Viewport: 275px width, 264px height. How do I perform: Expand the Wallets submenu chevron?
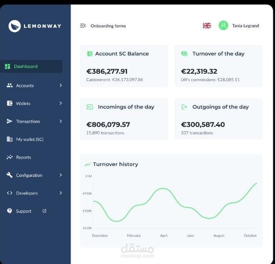(60, 103)
